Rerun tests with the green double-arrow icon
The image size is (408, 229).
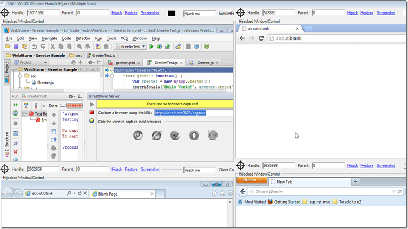pos(15,105)
